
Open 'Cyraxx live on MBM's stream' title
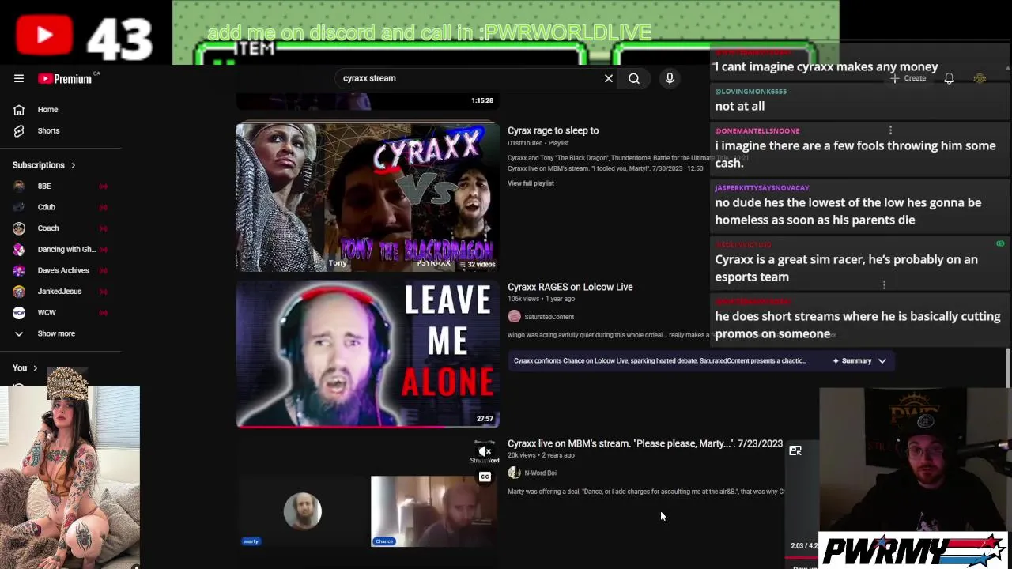point(645,443)
